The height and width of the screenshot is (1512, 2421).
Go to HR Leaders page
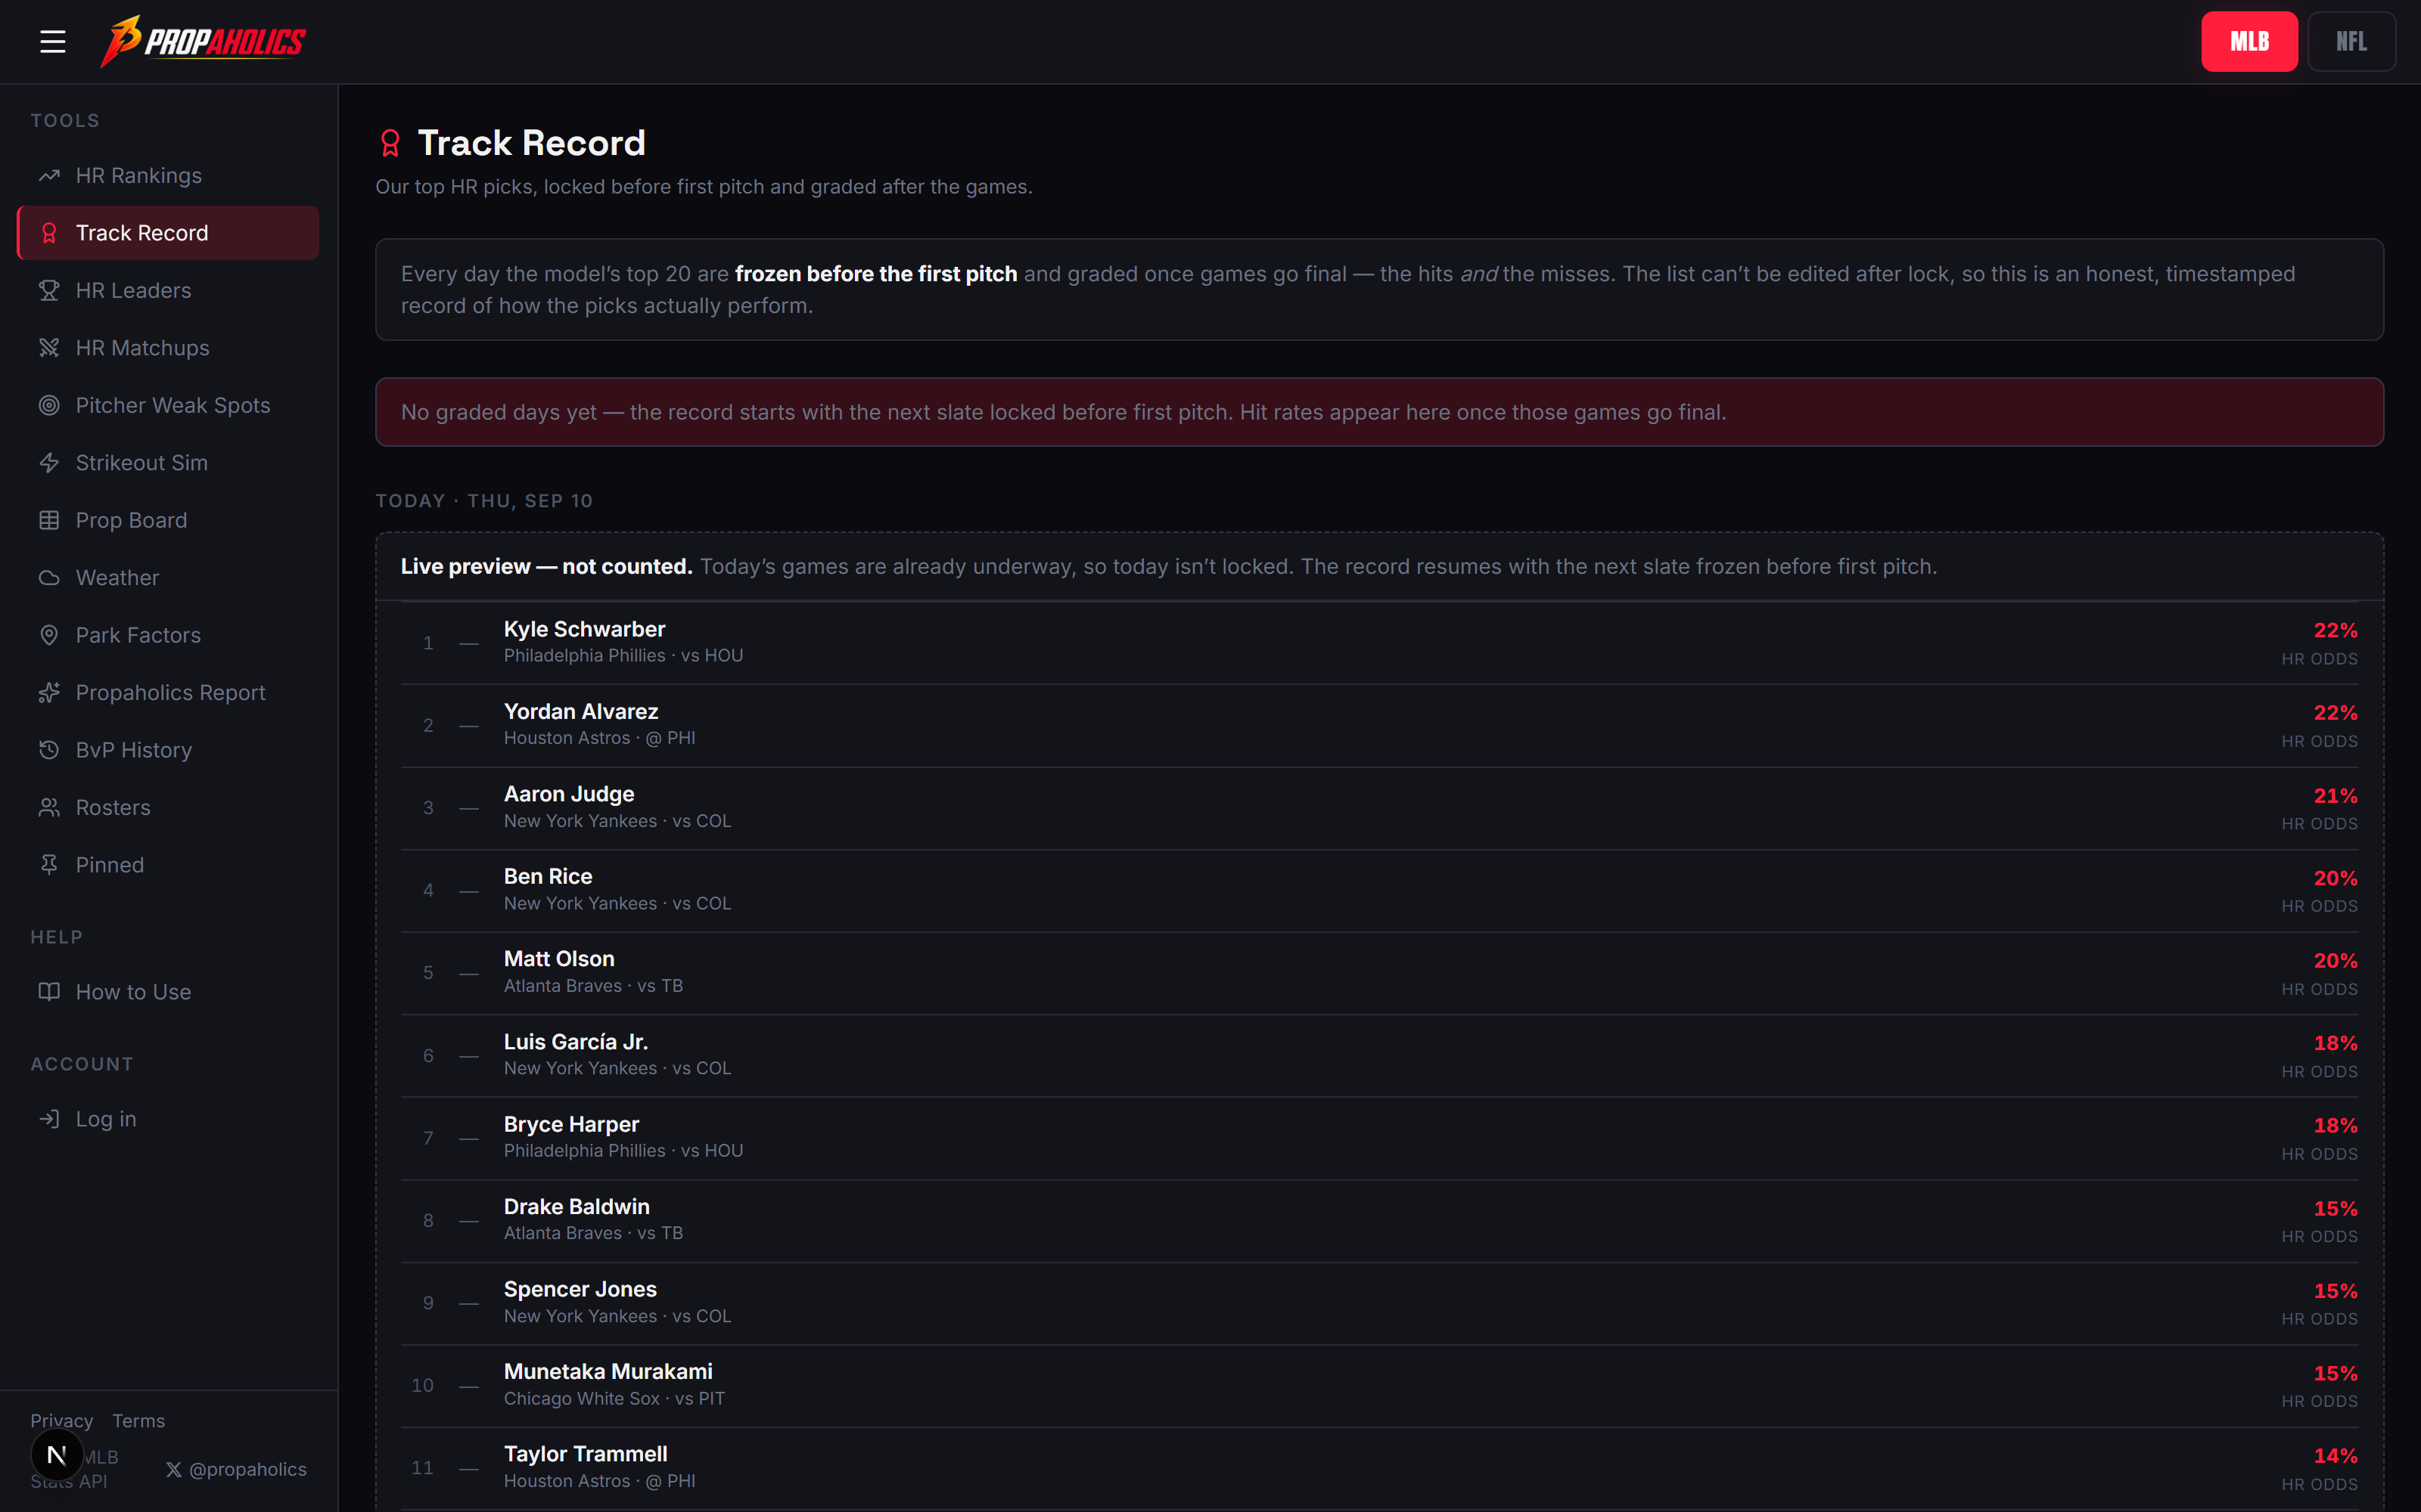pos(168,290)
